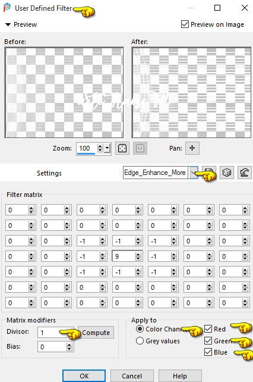253x382 pixels.
Task: Click the Compute button
Action: [96, 333]
